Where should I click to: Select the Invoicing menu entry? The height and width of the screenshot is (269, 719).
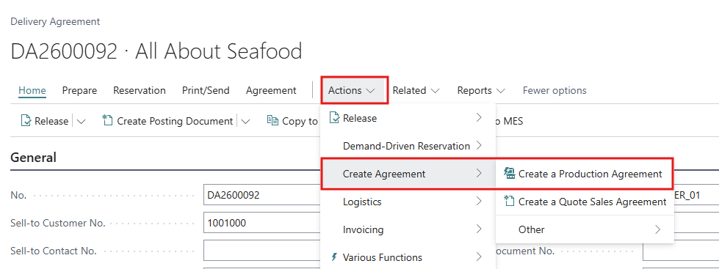click(x=408, y=229)
